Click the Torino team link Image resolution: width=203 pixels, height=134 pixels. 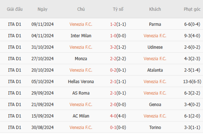pyautogui.click(x=155, y=127)
